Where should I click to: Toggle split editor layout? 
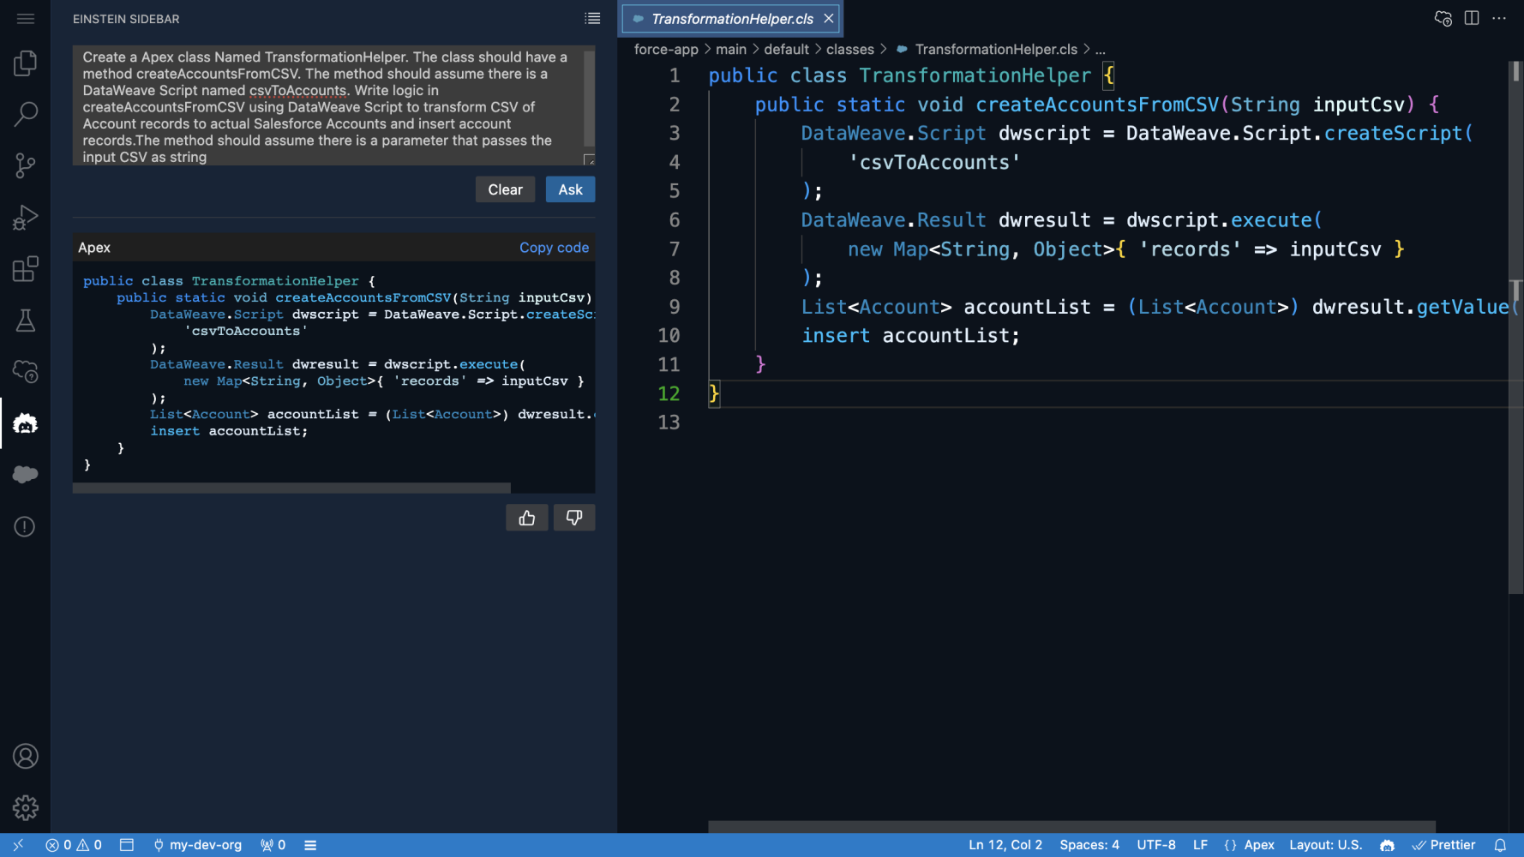click(x=1472, y=18)
